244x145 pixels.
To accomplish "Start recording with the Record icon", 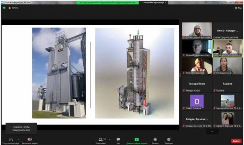I will tap(155, 139).
